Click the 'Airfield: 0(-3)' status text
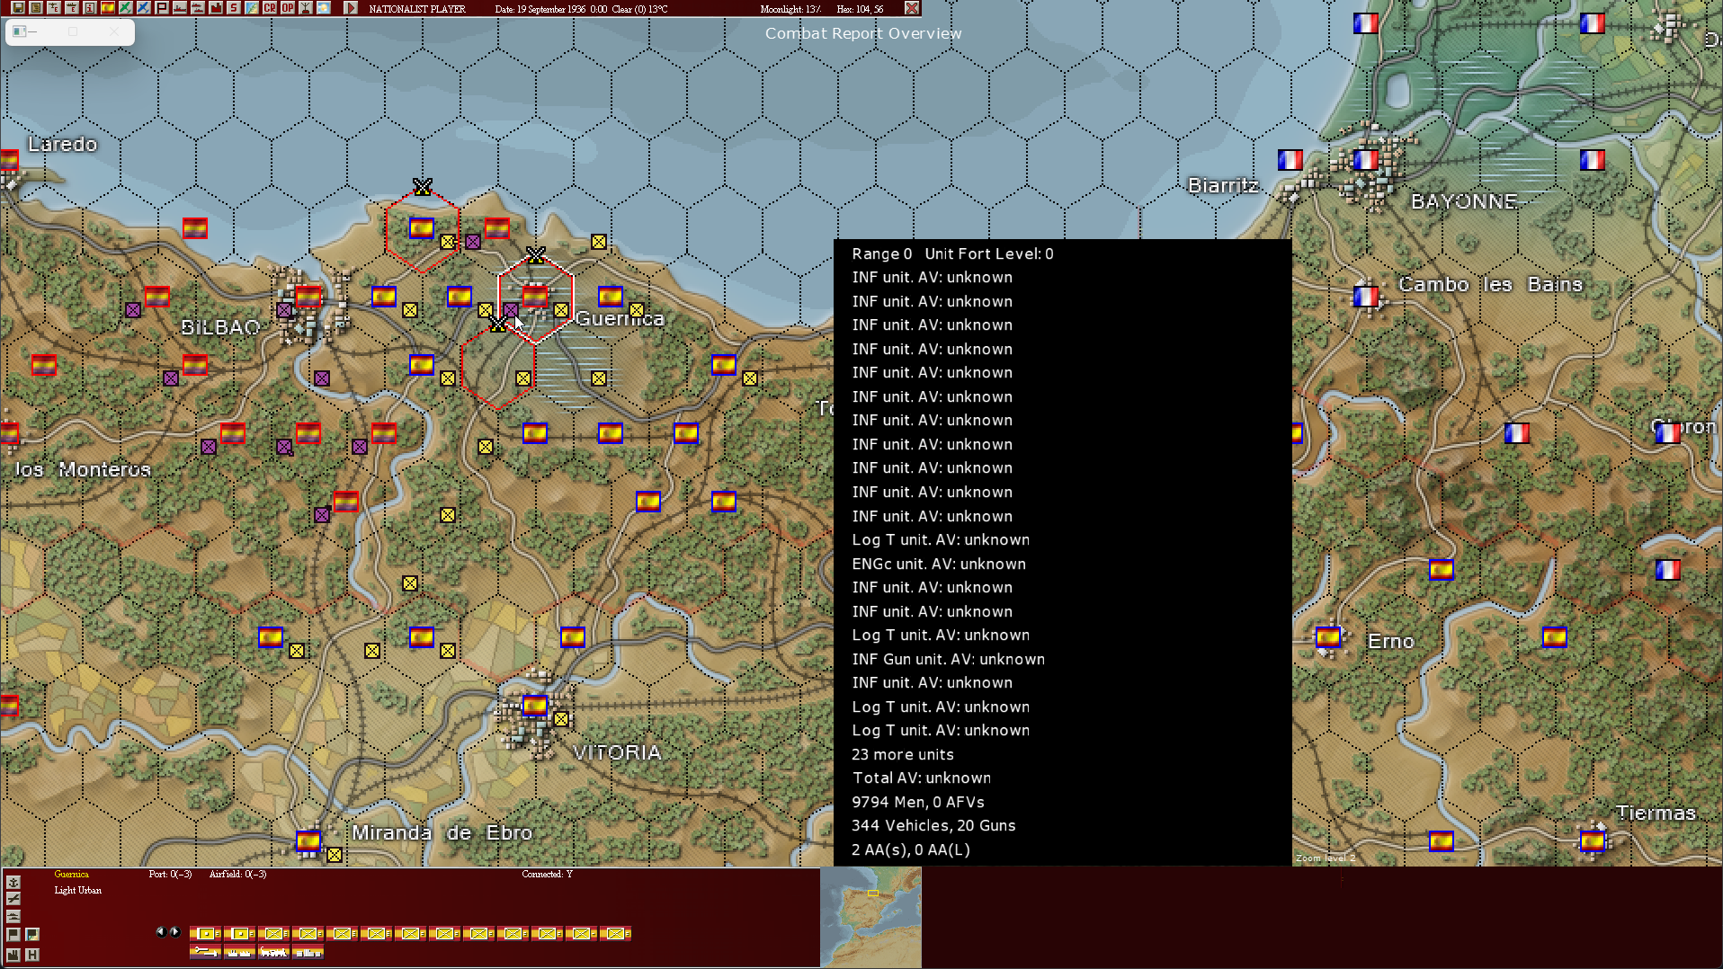Screen dimensions: 1723x969 click(237, 875)
